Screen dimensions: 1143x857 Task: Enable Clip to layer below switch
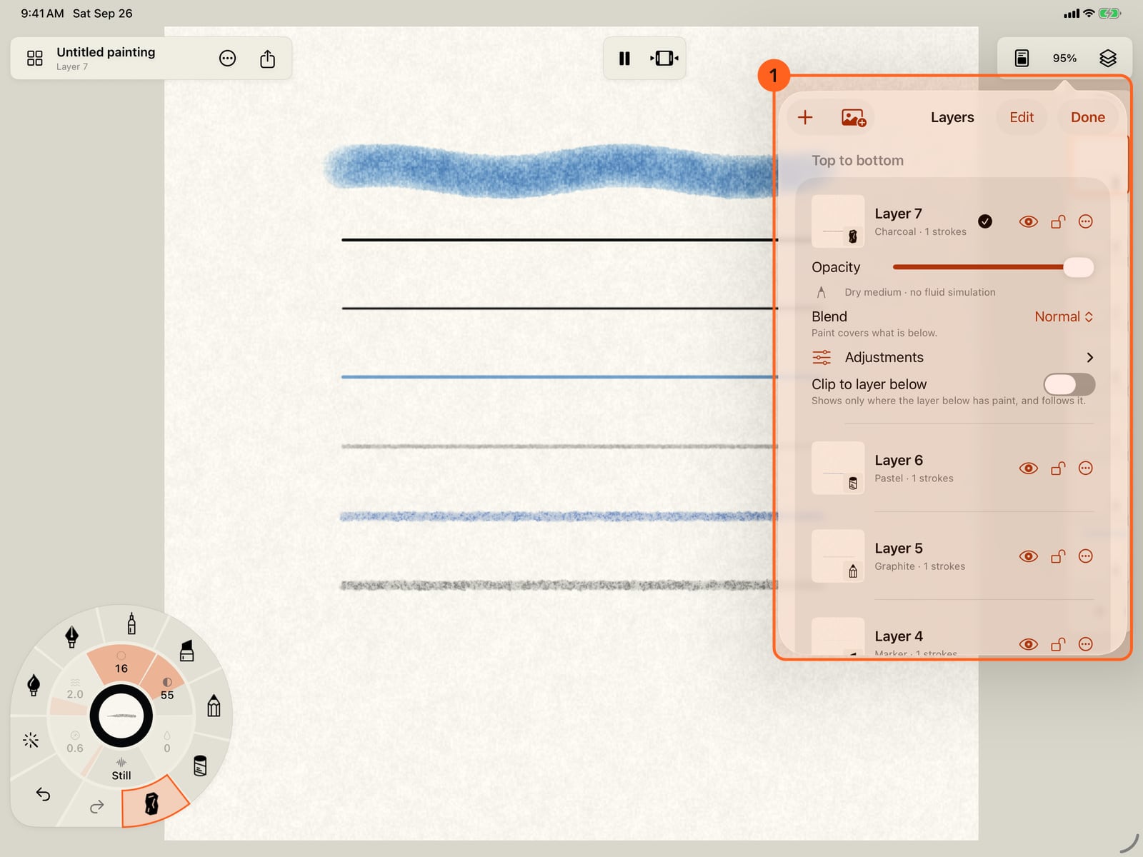click(x=1069, y=384)
